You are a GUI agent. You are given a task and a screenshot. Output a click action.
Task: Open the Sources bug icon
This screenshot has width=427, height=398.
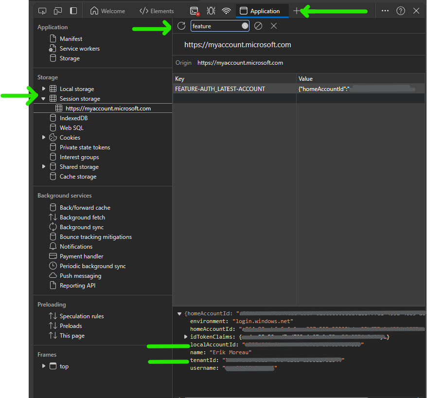[211, 11]
